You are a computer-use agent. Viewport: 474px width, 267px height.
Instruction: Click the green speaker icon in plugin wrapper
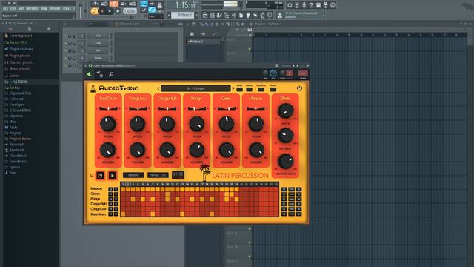89,74
